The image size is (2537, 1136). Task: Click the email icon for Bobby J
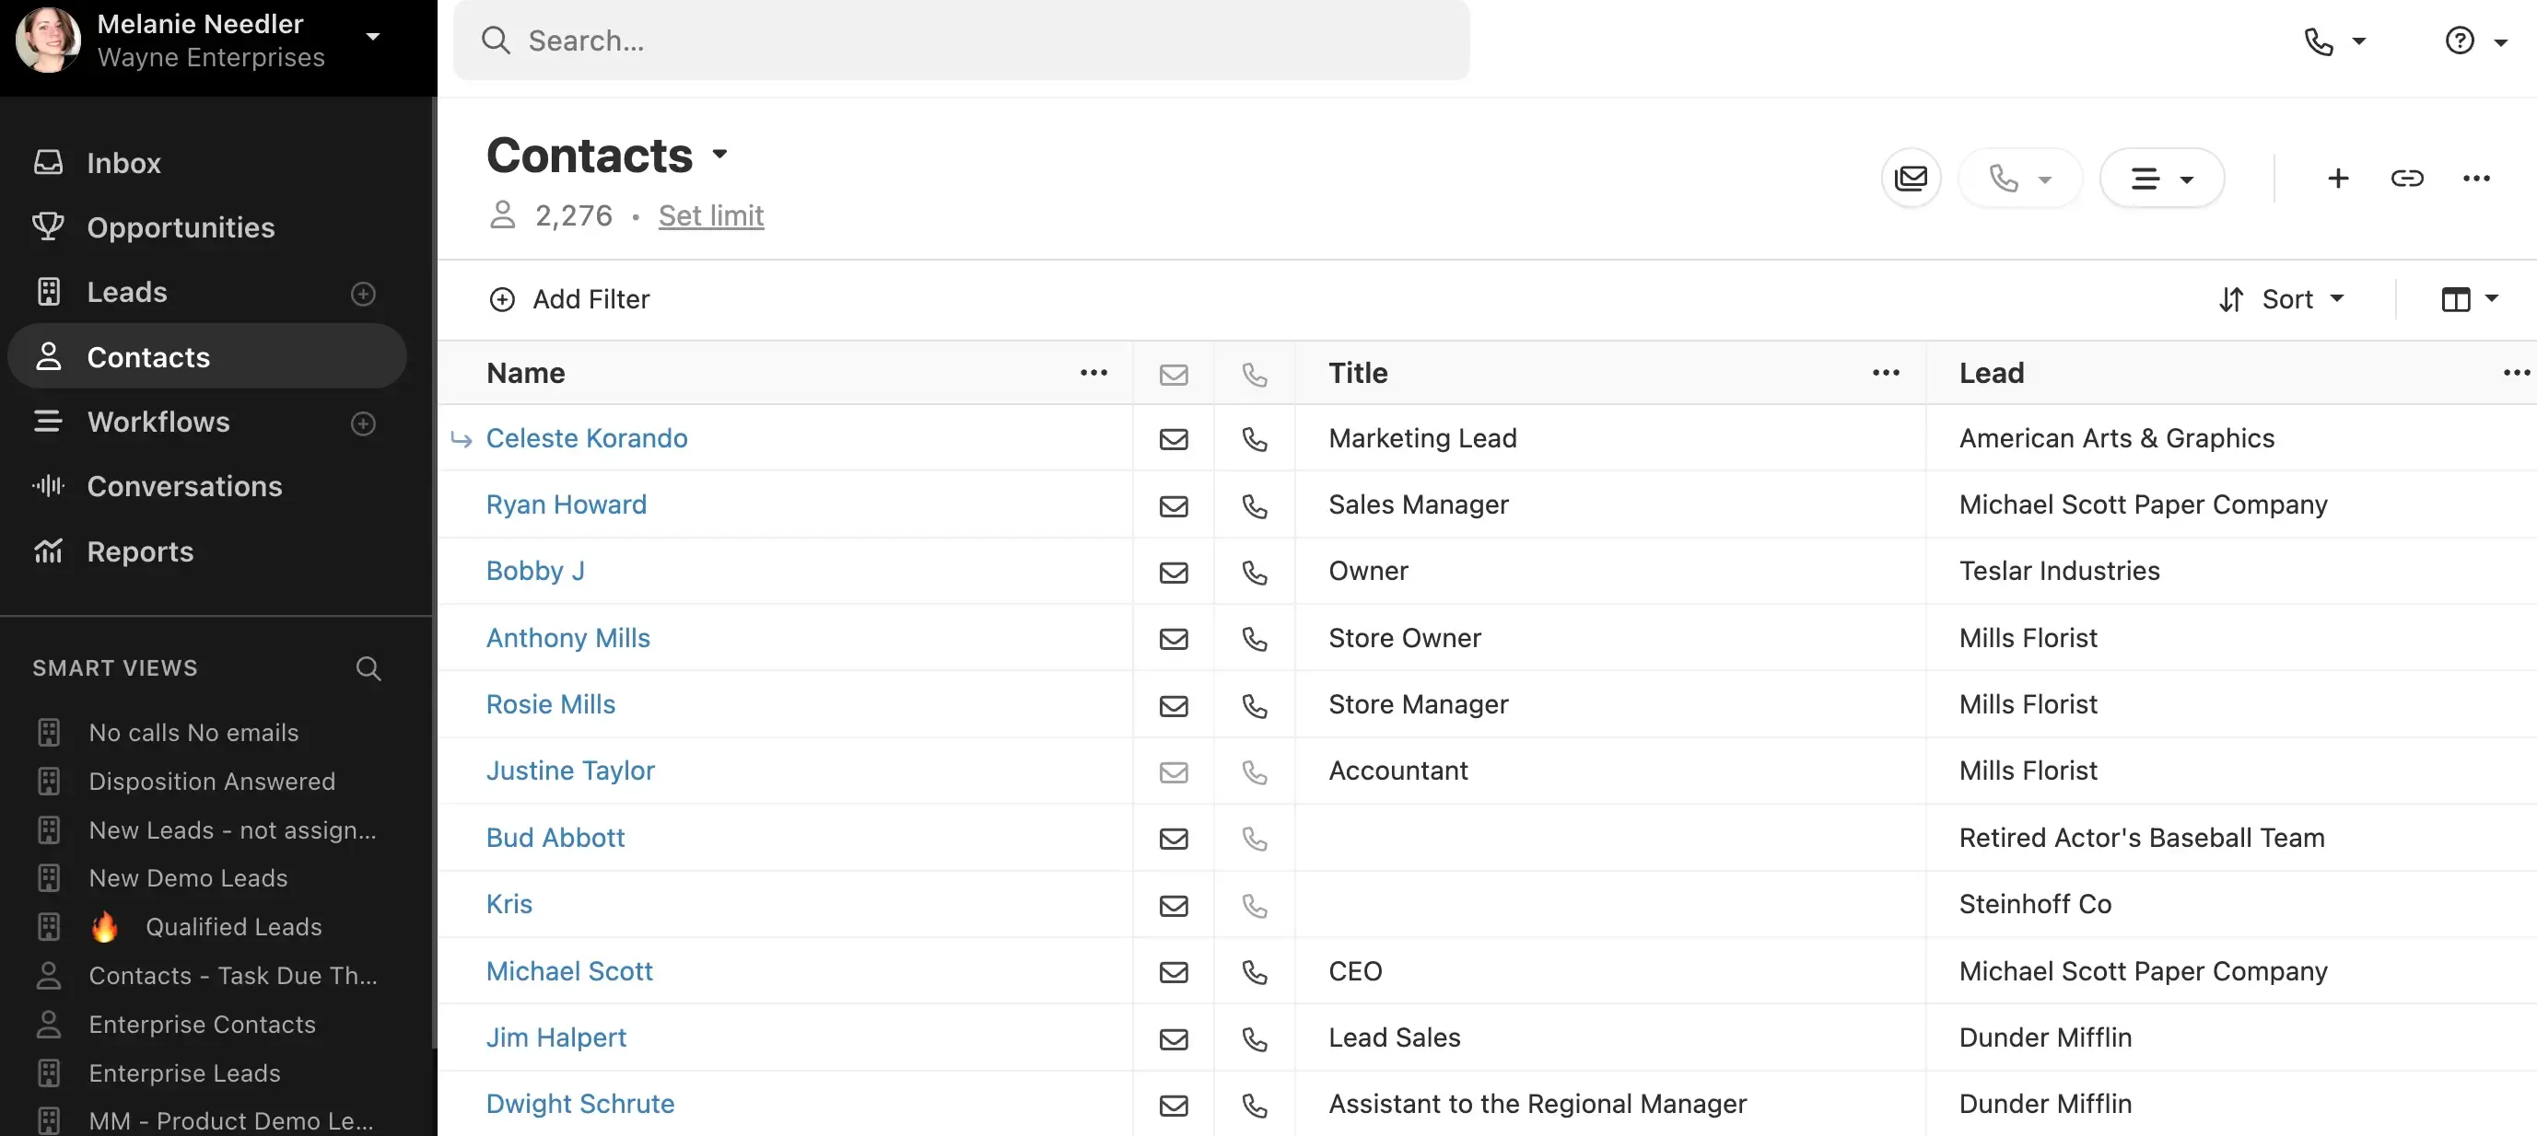point(1173,572)
